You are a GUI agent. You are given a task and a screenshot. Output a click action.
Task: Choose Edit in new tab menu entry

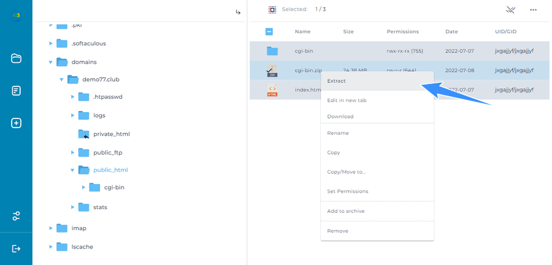377,101
